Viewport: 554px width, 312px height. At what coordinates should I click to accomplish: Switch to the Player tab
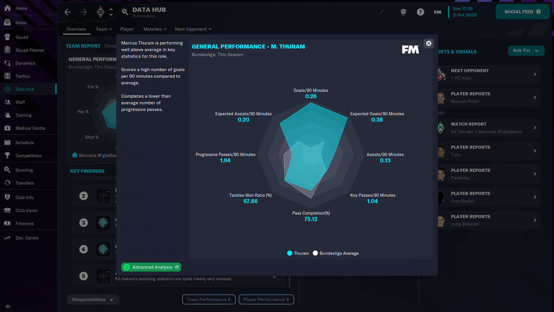tap(127, 29)
